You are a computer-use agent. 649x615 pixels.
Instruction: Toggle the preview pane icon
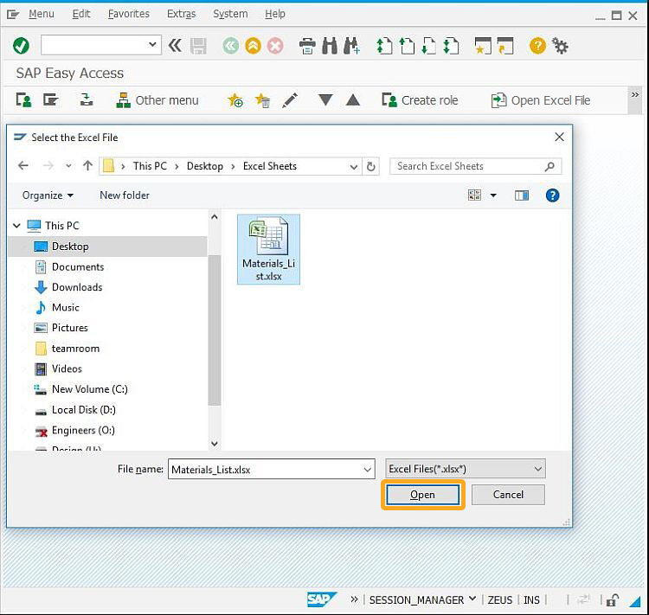[x=522, y=195]
